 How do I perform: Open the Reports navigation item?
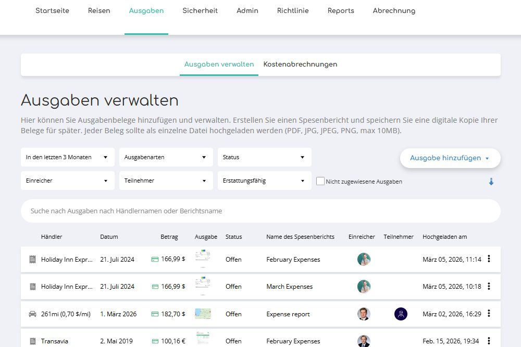click(341, 10)
